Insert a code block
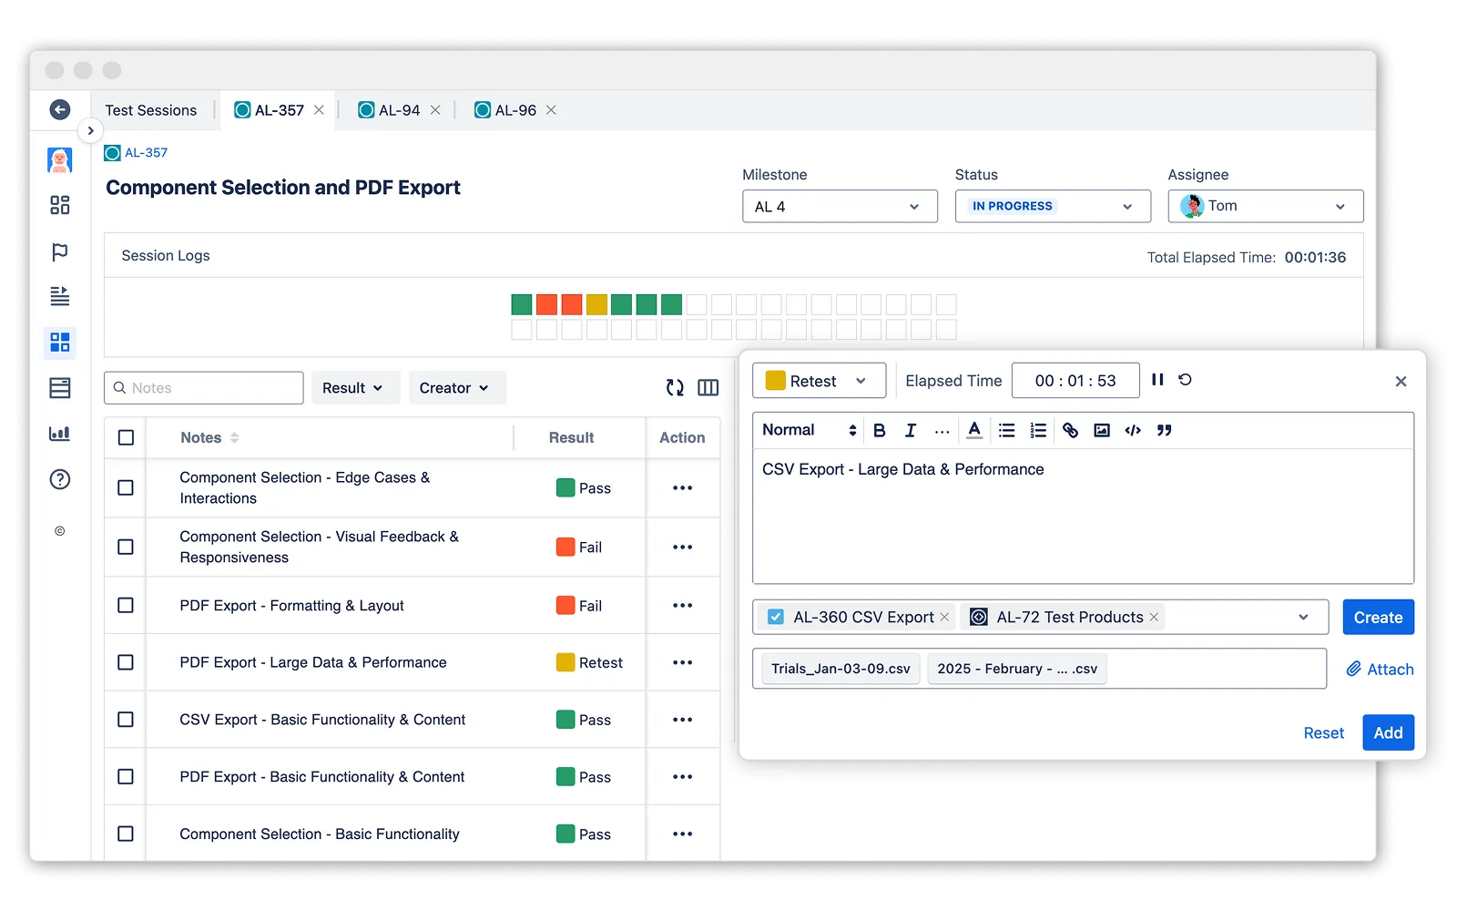 point(1133,430)
